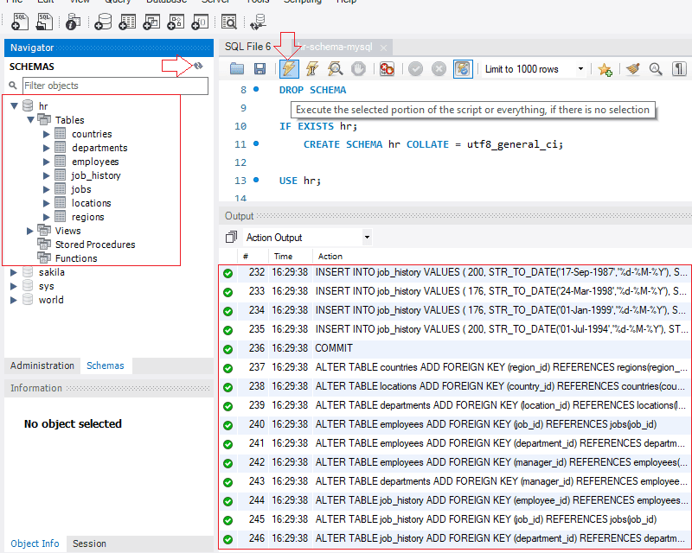
Task: Click inside the Filter objects search field
Action: (x=112, y=86)
